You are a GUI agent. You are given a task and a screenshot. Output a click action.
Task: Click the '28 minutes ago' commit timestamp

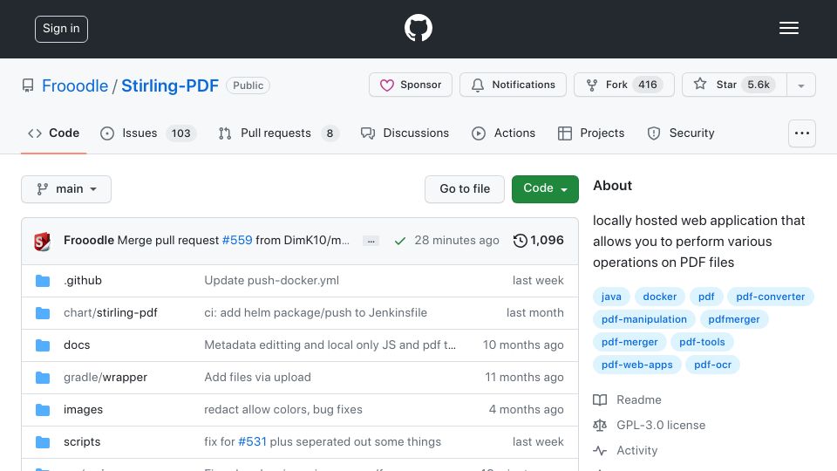(x=456, y=241)
